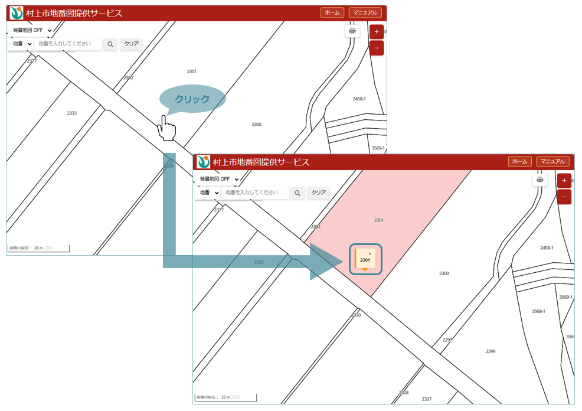The width and height of the screenshot is (582, 411).
Task: Expand the 地番 search type dropdown in upper-left map
Action: coord(21,44)
